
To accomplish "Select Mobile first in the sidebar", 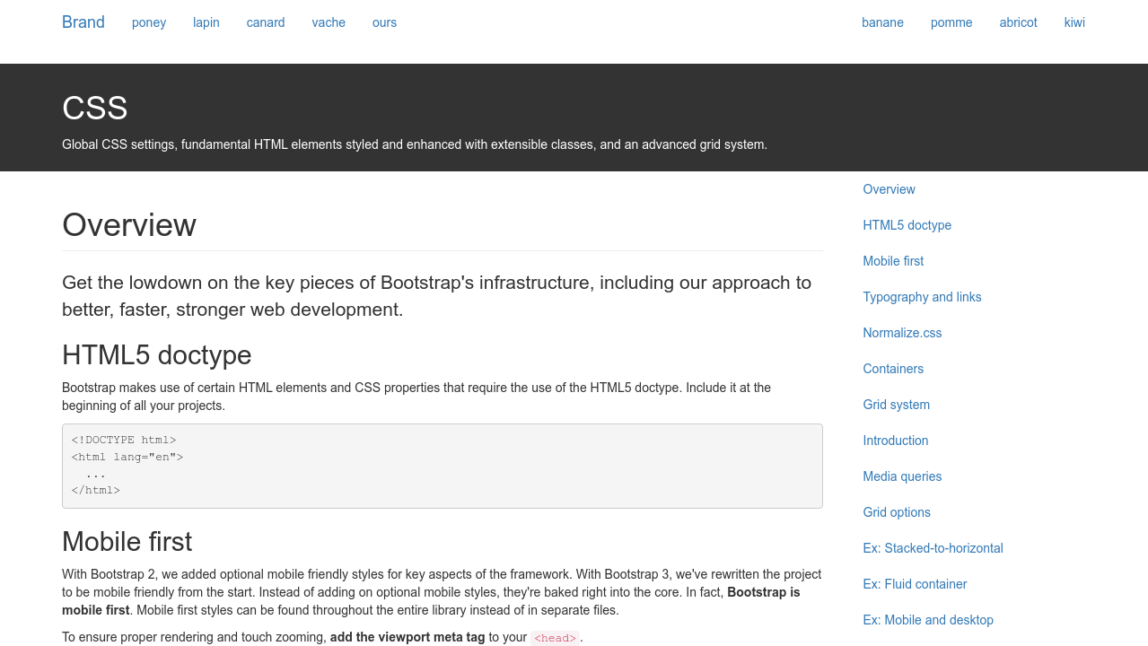I will coord(893,261).
